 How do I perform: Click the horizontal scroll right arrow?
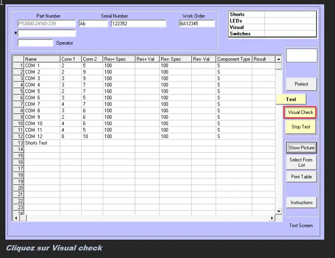pyautogui.click(x=272, y=218)
